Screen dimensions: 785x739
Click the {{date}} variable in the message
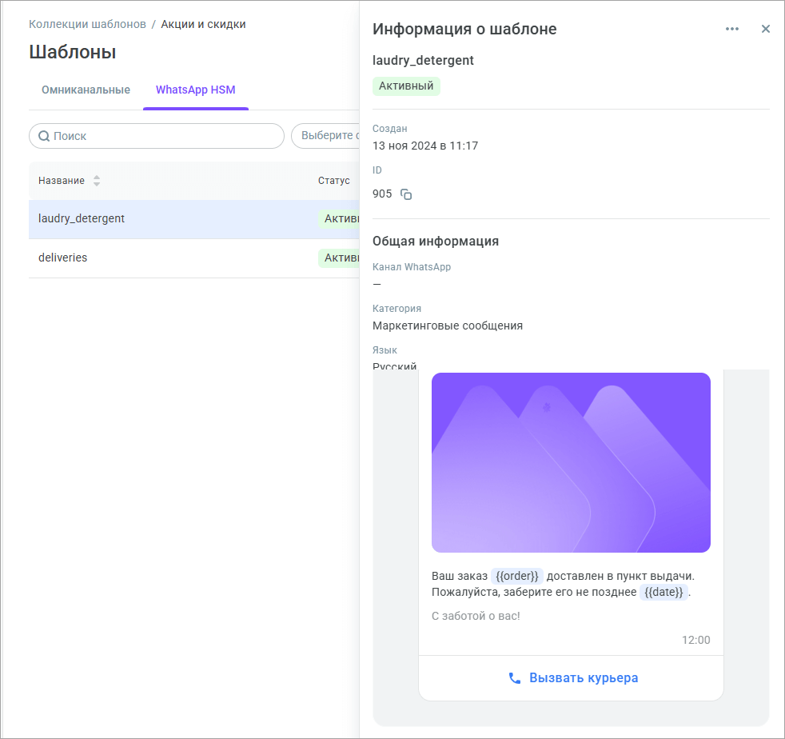click(663, 592)
